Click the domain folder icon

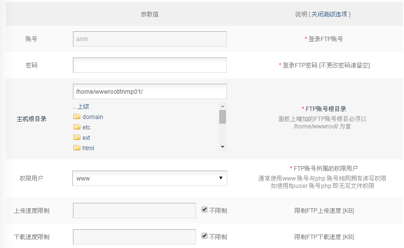click(76, 117)
